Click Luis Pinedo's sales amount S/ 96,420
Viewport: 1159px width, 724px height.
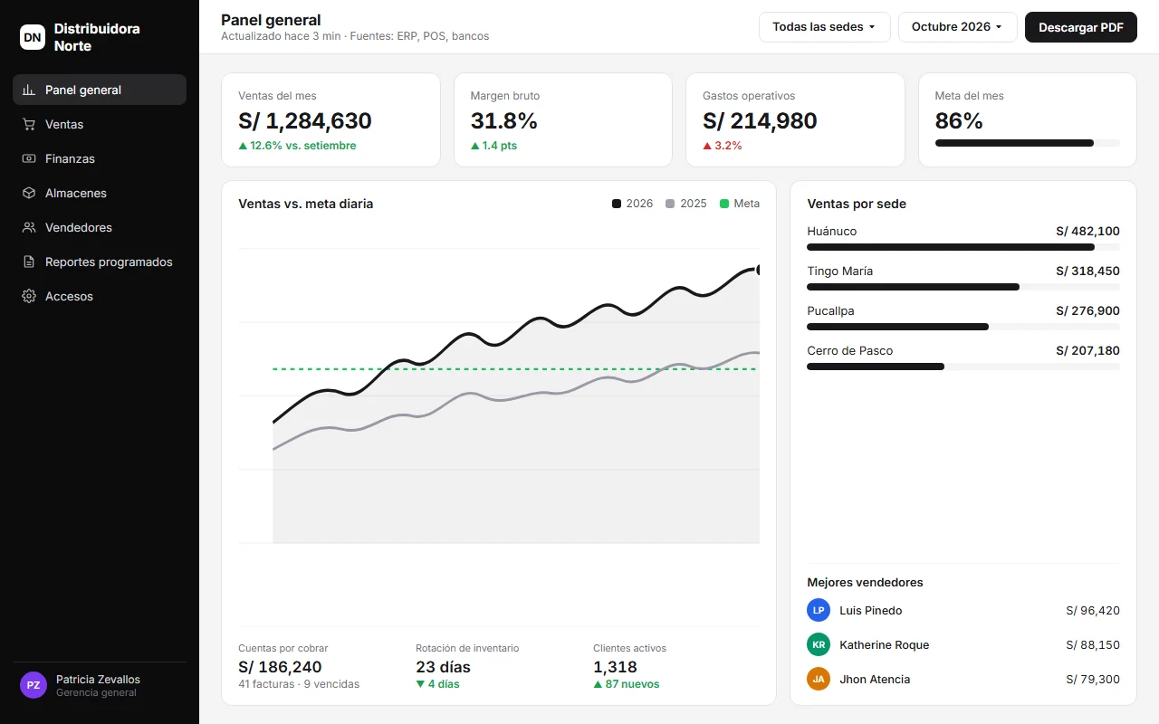tap(1093, 611)
